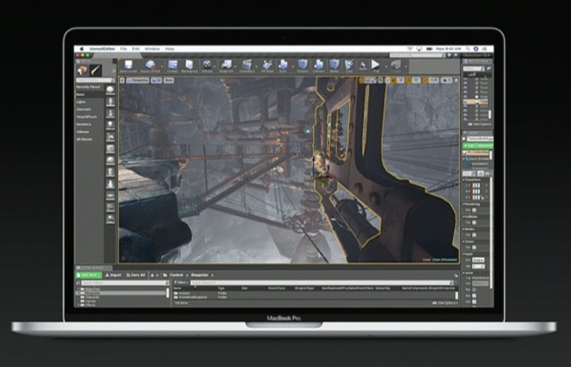Select the Place mode icon in Modes panel
Image resolution: width=571 pixels, height=367 pixels.
click(82, 70)
